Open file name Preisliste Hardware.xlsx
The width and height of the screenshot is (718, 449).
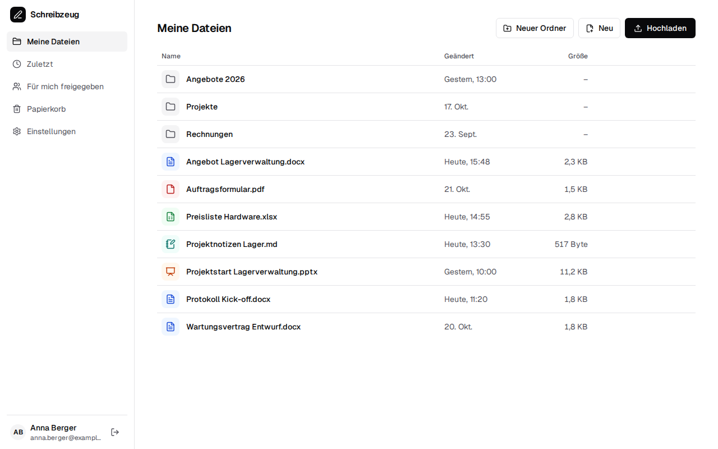(x=232, y=217)
